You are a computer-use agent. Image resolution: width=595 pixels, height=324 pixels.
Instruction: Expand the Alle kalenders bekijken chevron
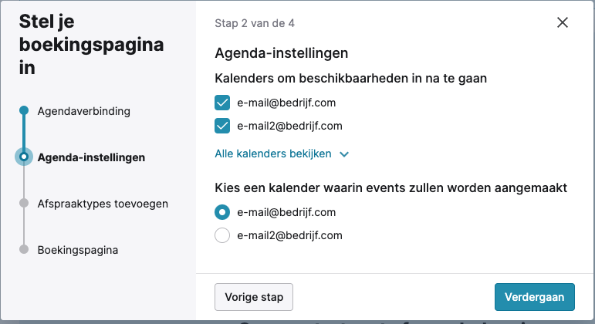click(x=344, y=154)
